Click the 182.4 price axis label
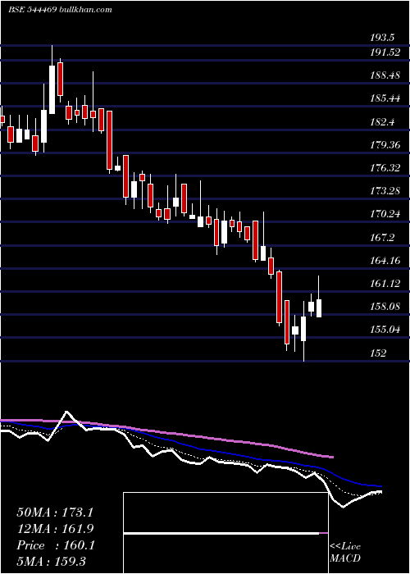 382,121
